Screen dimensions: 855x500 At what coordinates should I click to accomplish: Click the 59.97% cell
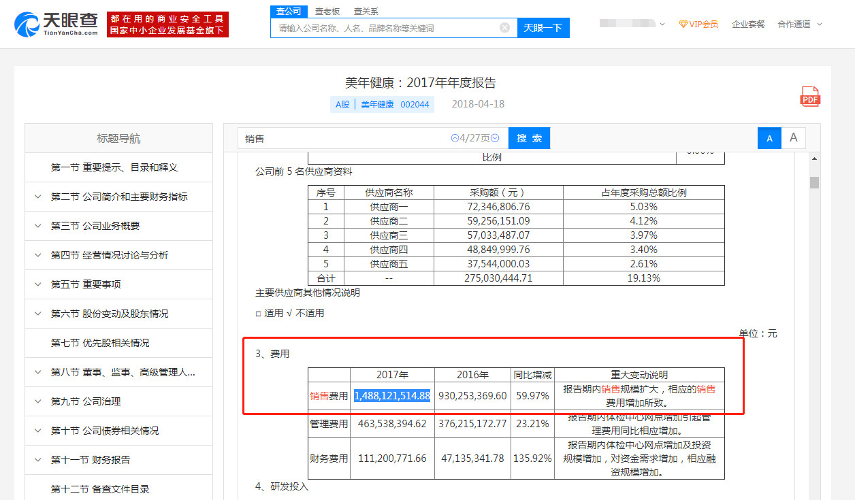point(532,396)
